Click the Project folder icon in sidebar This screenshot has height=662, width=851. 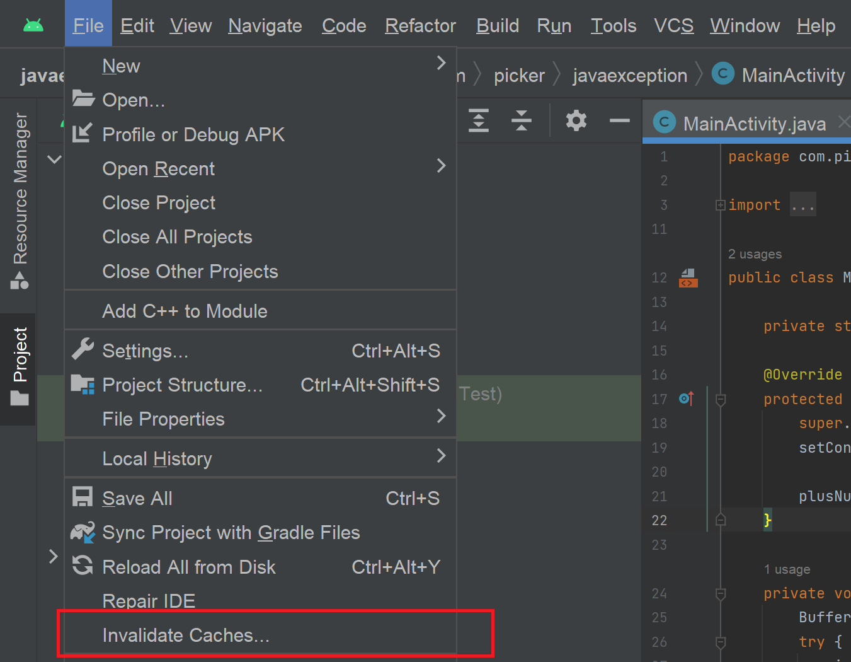[x=20, y=398]
